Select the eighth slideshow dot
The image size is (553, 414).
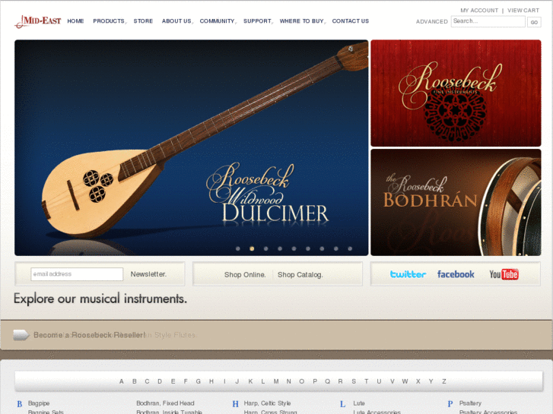(x=335, y=248)
